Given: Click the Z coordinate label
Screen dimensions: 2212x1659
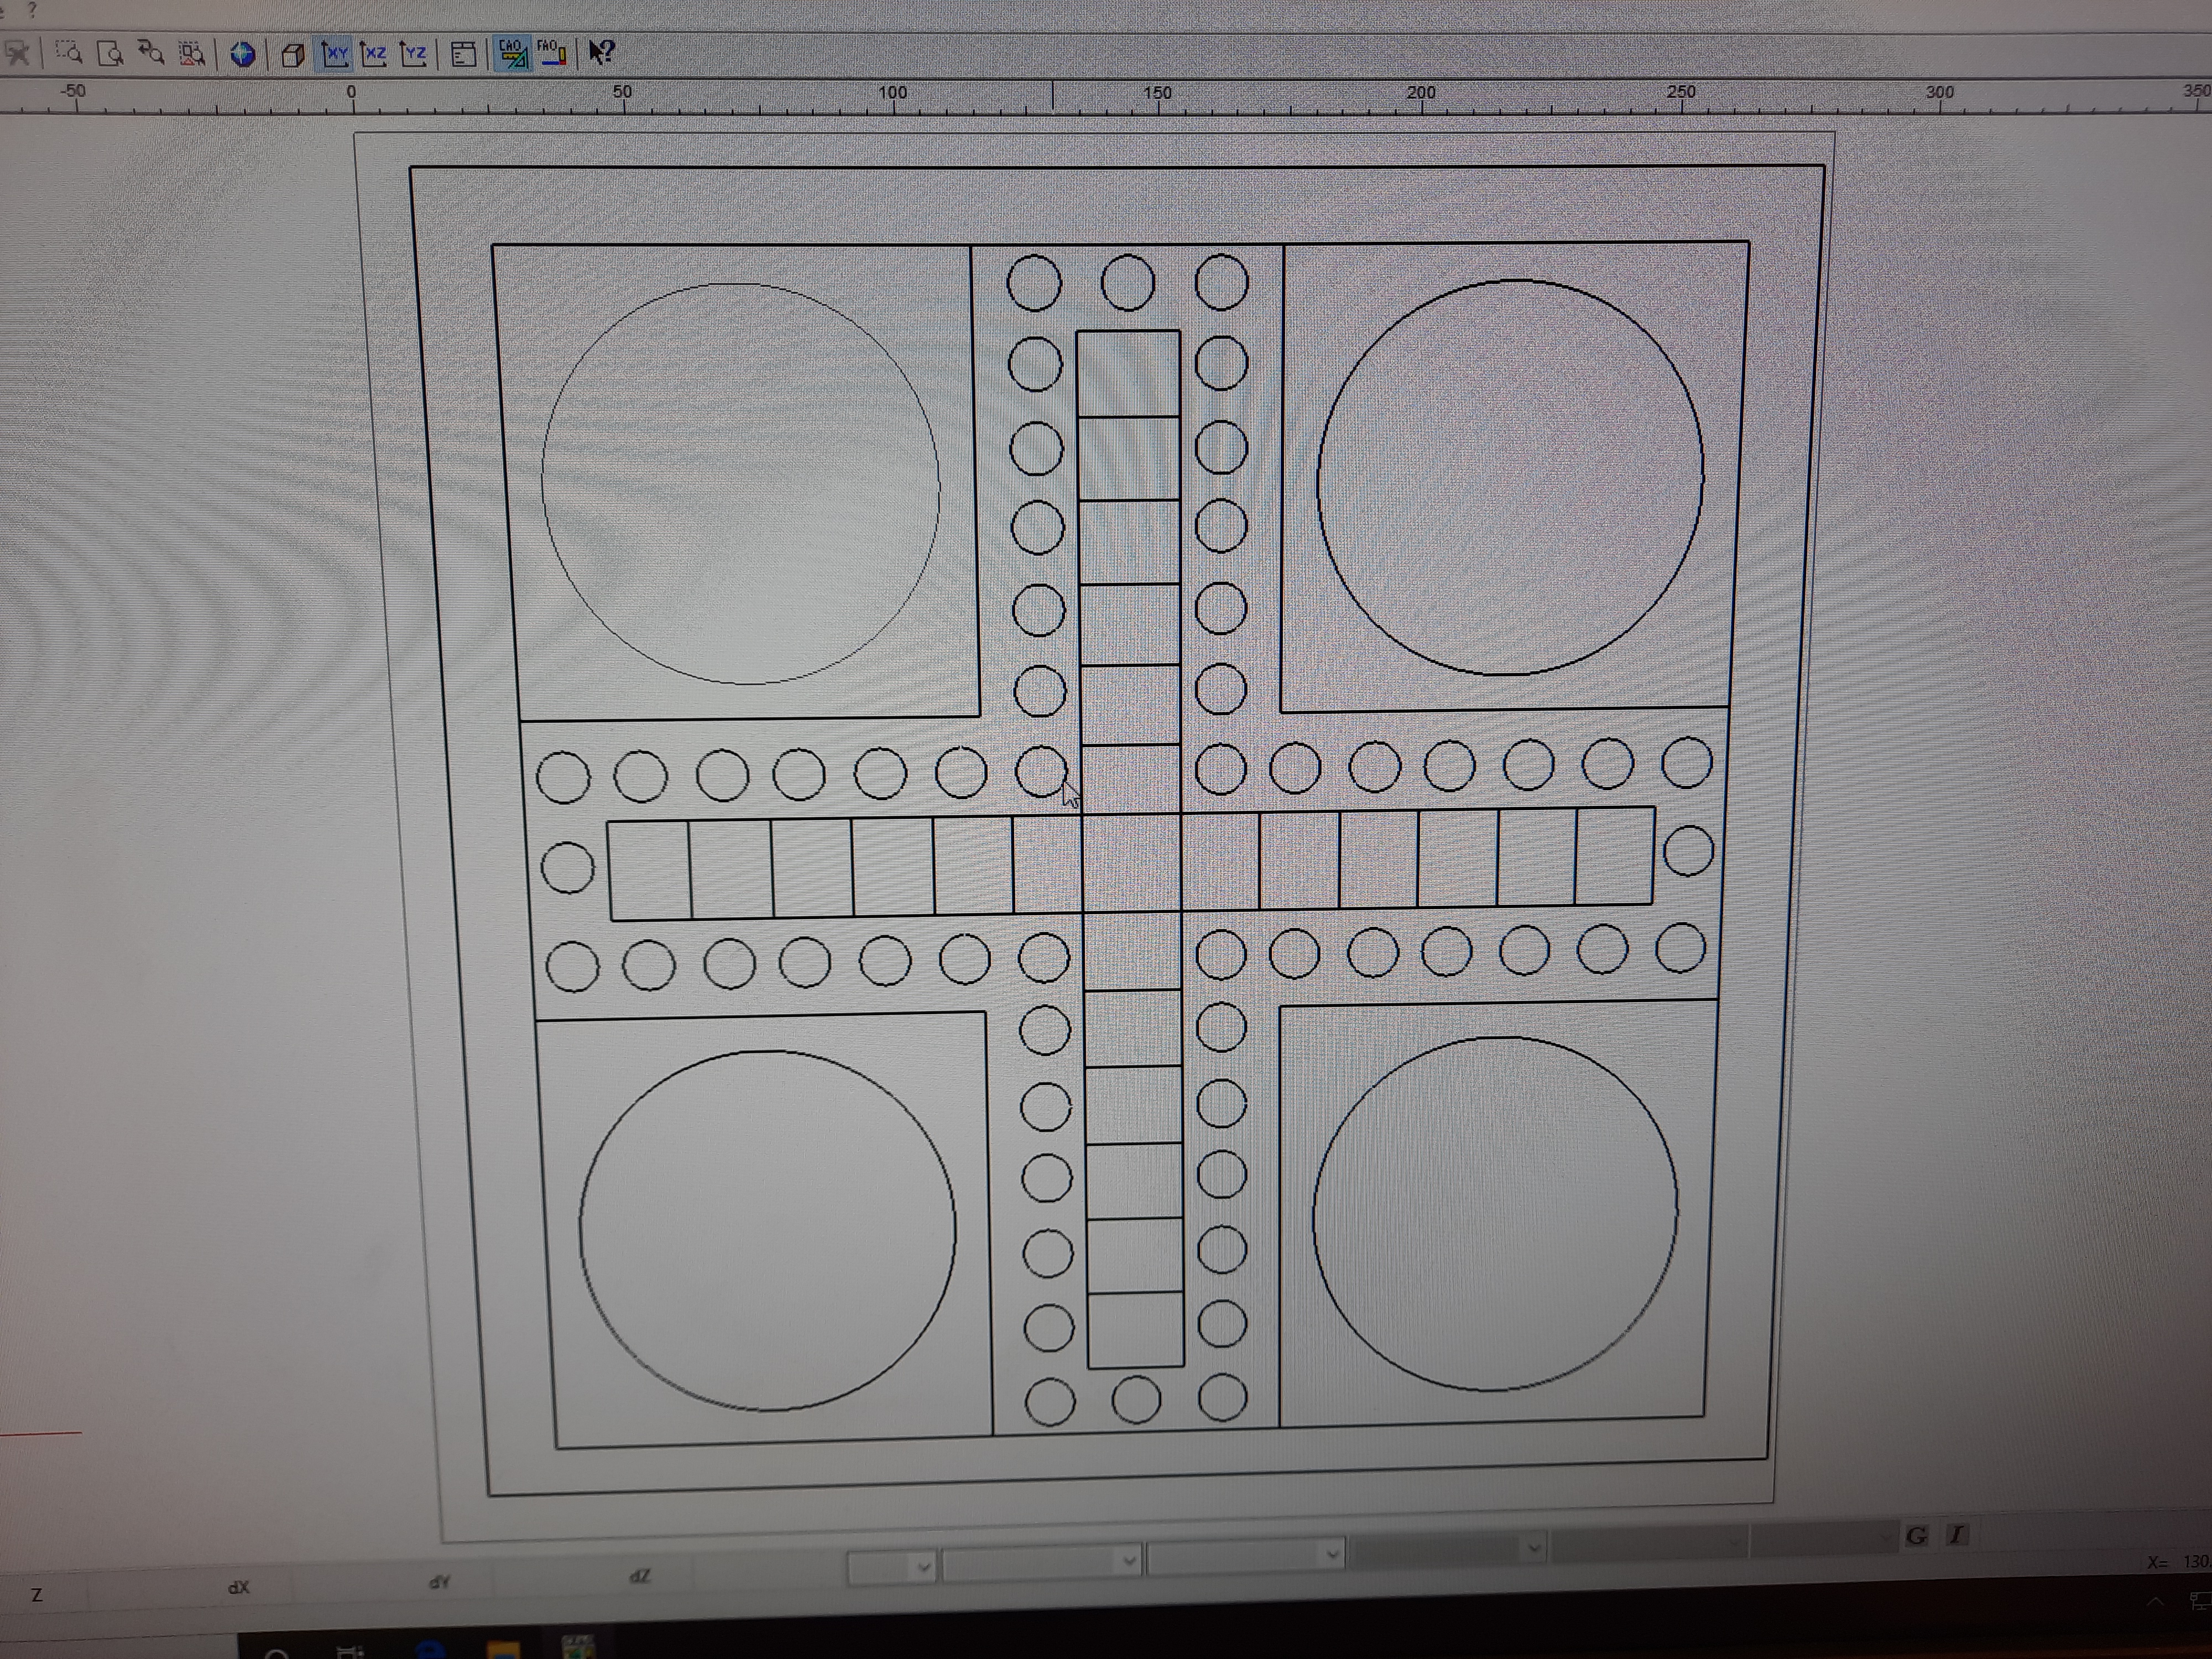Looking at the screenshot, I should pos(37,1595).
